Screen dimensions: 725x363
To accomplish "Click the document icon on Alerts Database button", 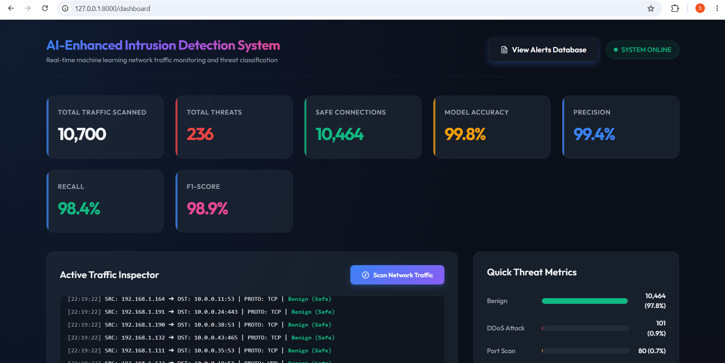I will click(504, 50).
